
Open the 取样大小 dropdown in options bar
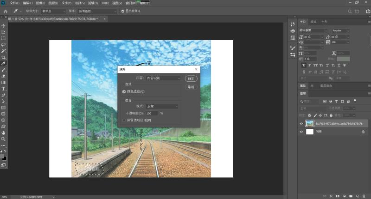point(53,11)
